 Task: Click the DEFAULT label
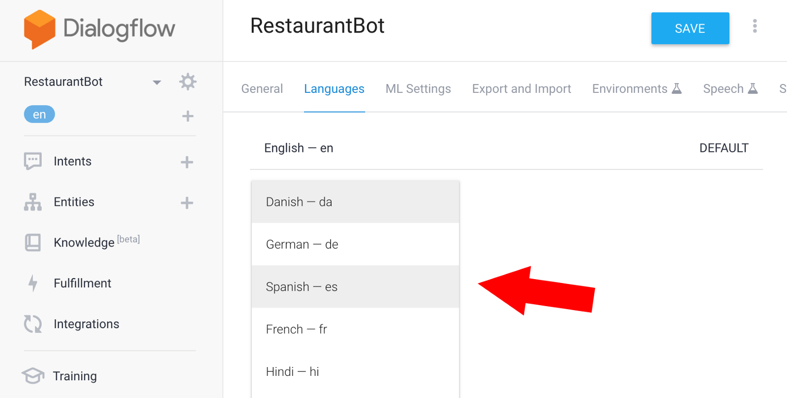(724, 148)
